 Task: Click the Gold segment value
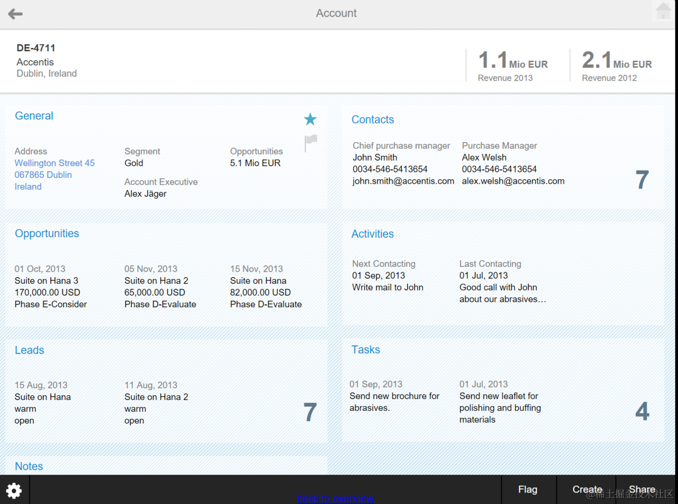(x=134, y=163)
